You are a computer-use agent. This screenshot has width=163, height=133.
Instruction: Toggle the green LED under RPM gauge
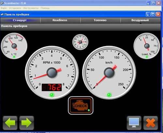[52, 95]
